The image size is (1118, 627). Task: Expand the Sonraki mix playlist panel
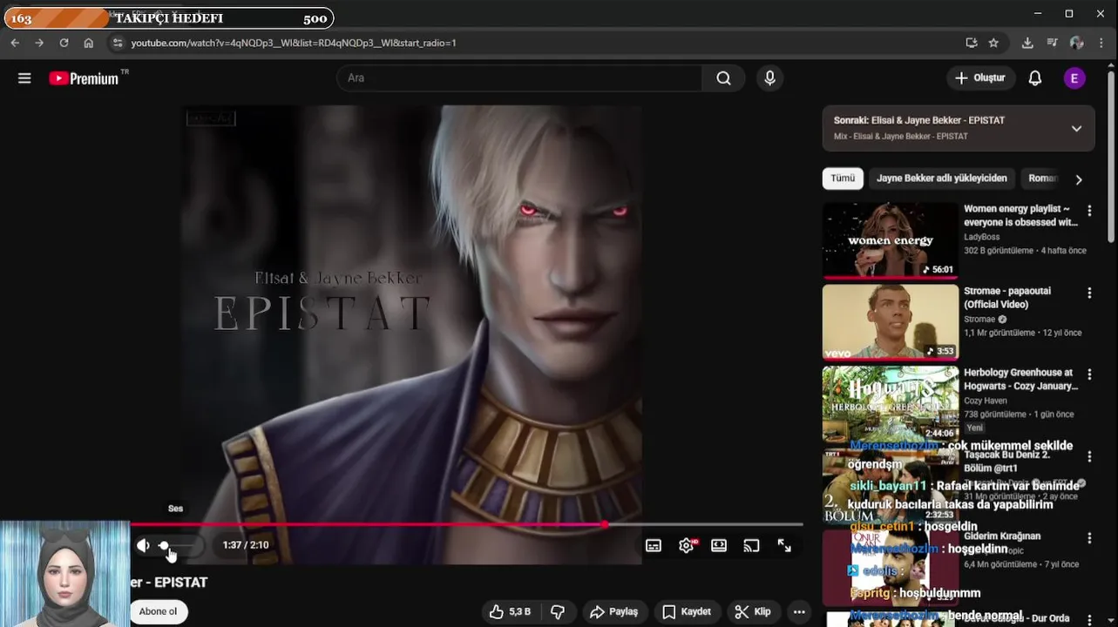click(x=1076, y=128)
